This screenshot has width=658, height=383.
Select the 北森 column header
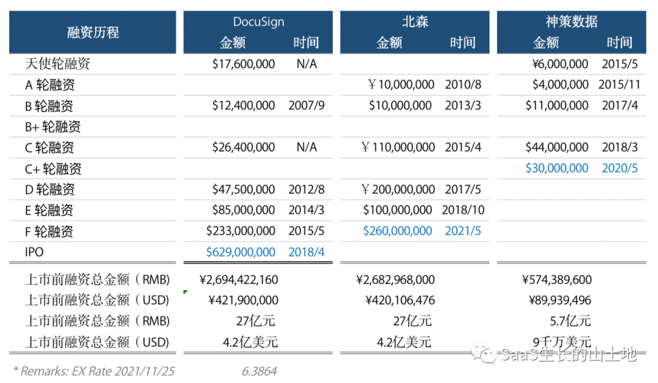coord(415,22)
